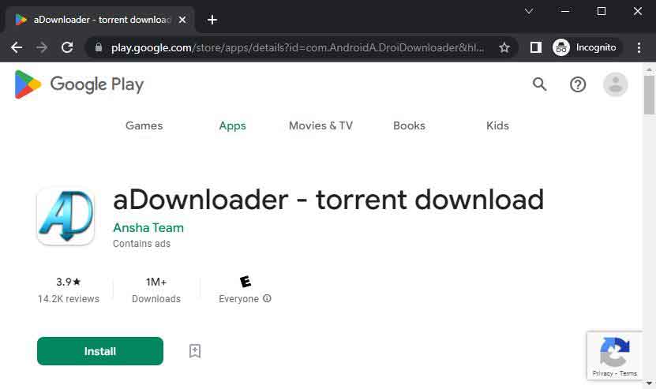
Task: Select the Apps category tab
Action: click(233, 125)
